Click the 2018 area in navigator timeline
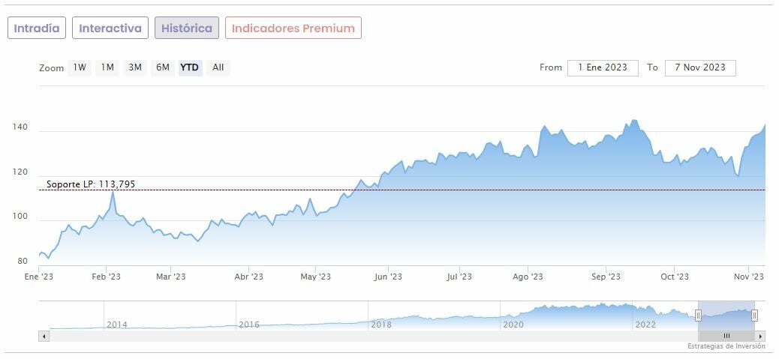Image resolution: width=779 pixels, height=359 pixels. 381,325
